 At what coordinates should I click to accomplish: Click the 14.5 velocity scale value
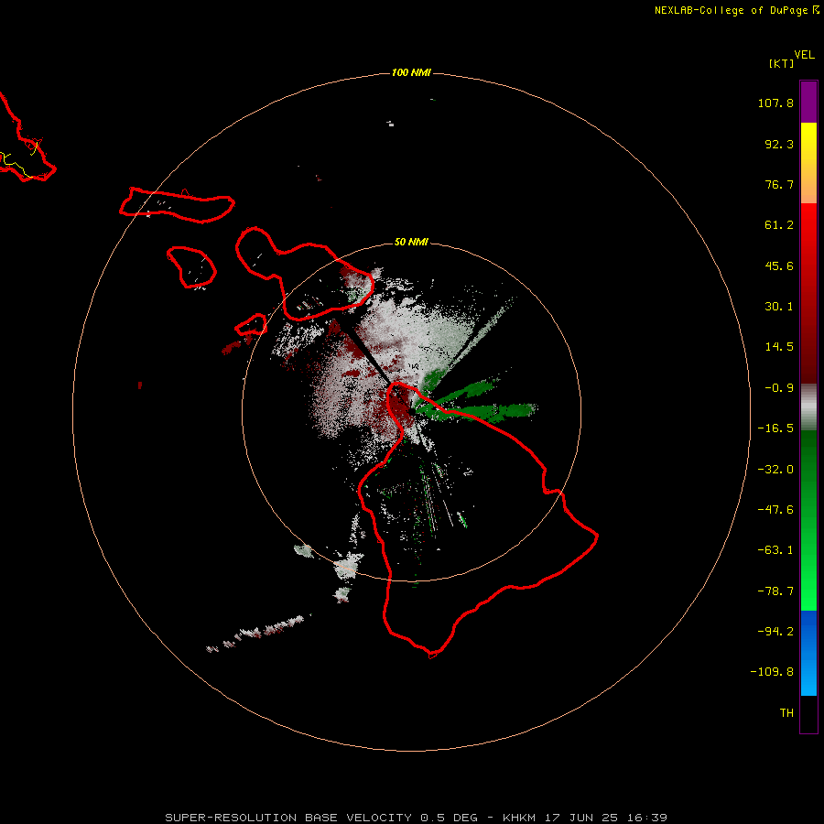click(779, 347)
